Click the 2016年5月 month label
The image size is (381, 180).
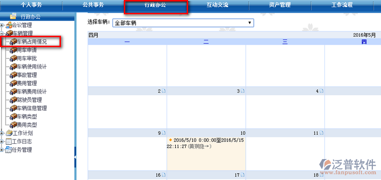pyautogui.click(x=364, y=35)
